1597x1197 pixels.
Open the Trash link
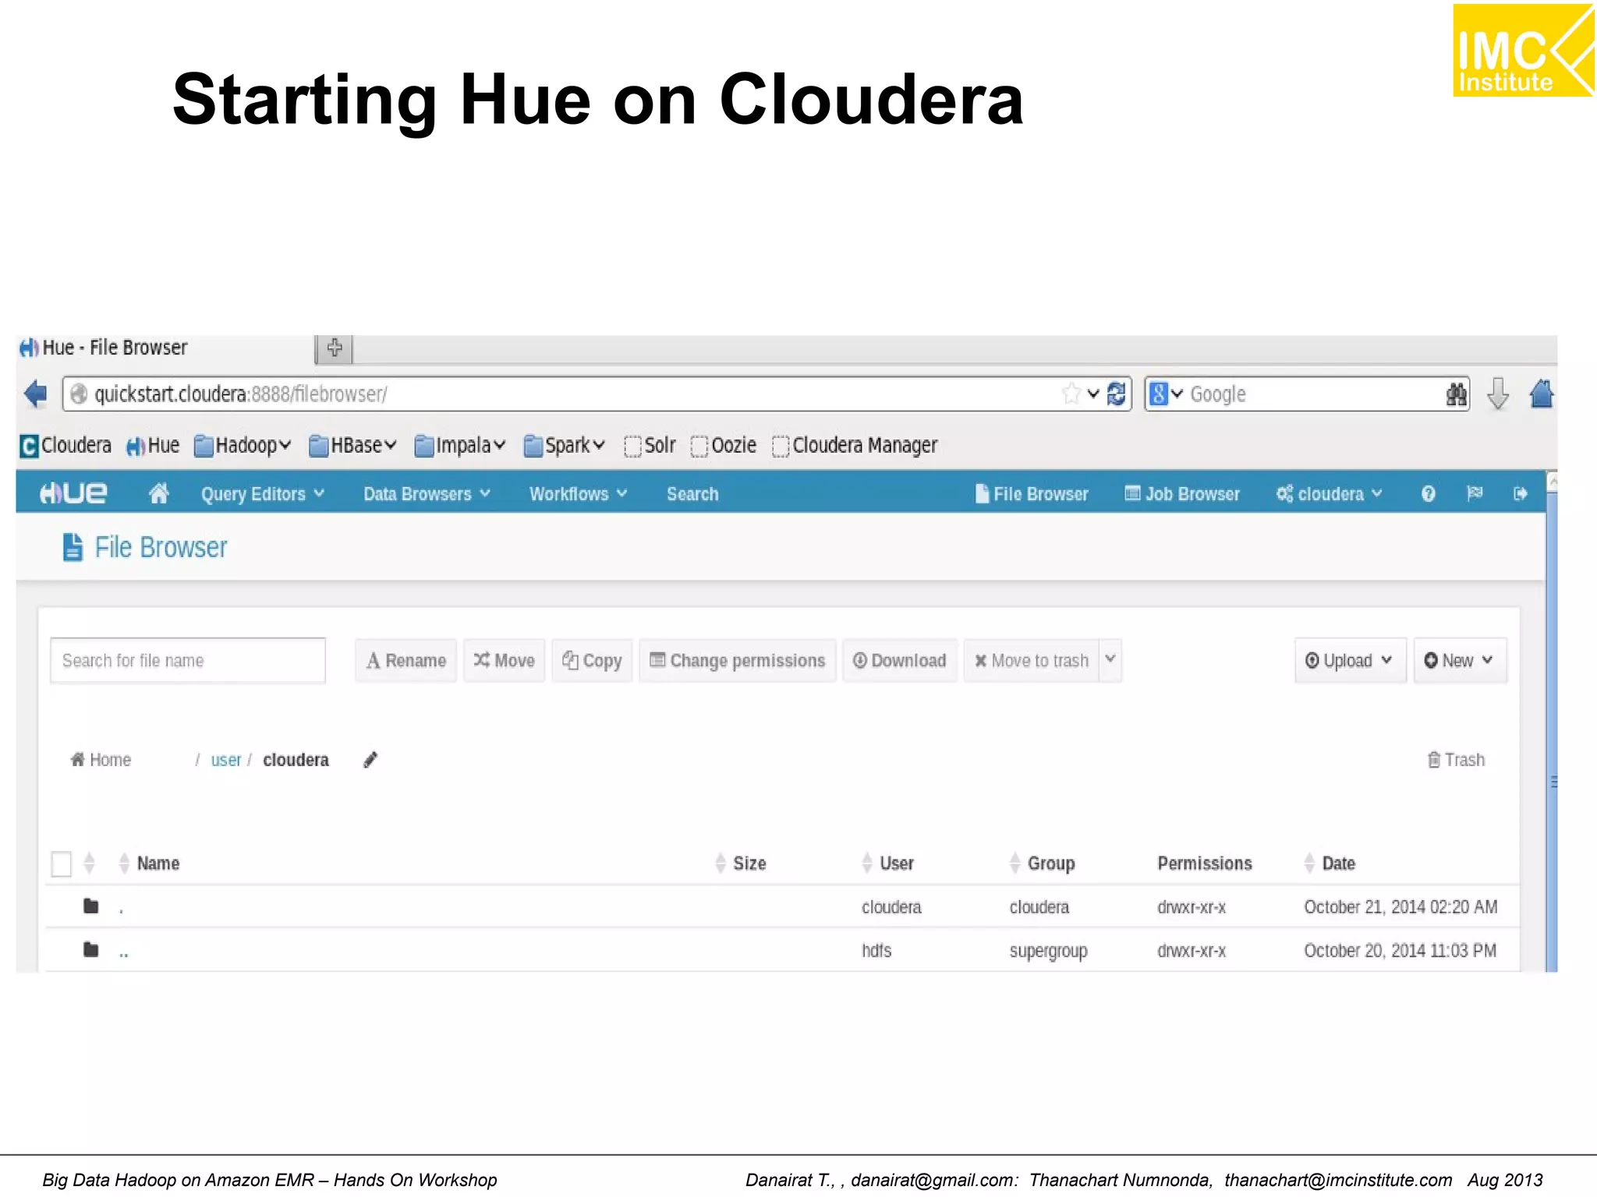tap(1456, 760)
